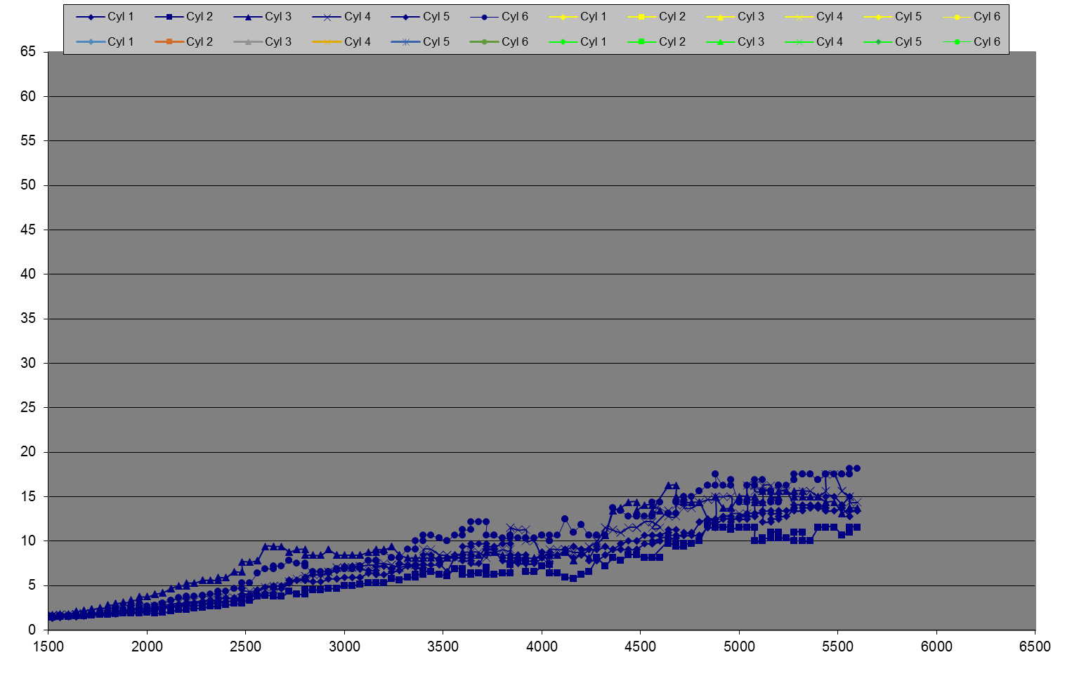Click the light blue Cyl 1 legend entry
The width and height of the screenshot is (1072, 676).
[105, 42]
